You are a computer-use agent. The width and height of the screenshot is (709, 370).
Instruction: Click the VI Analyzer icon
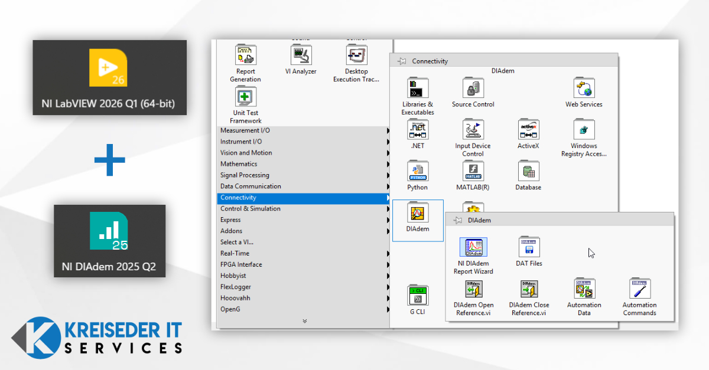click(301, 55)
